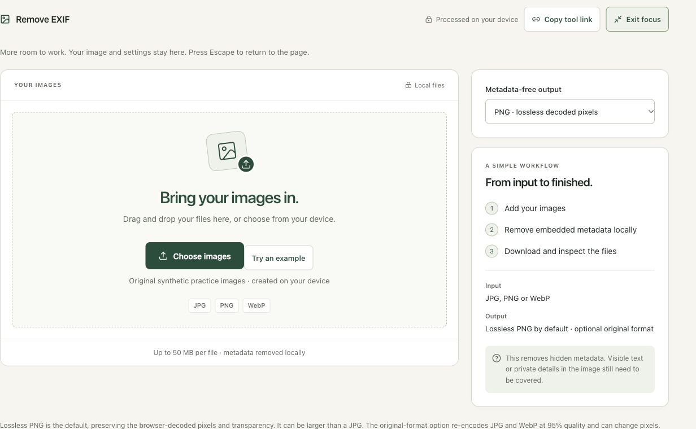Viewport: 696px width, 429px height.
Task: Click the Remove embedded metadata locally step text
Action: (571, 230)
